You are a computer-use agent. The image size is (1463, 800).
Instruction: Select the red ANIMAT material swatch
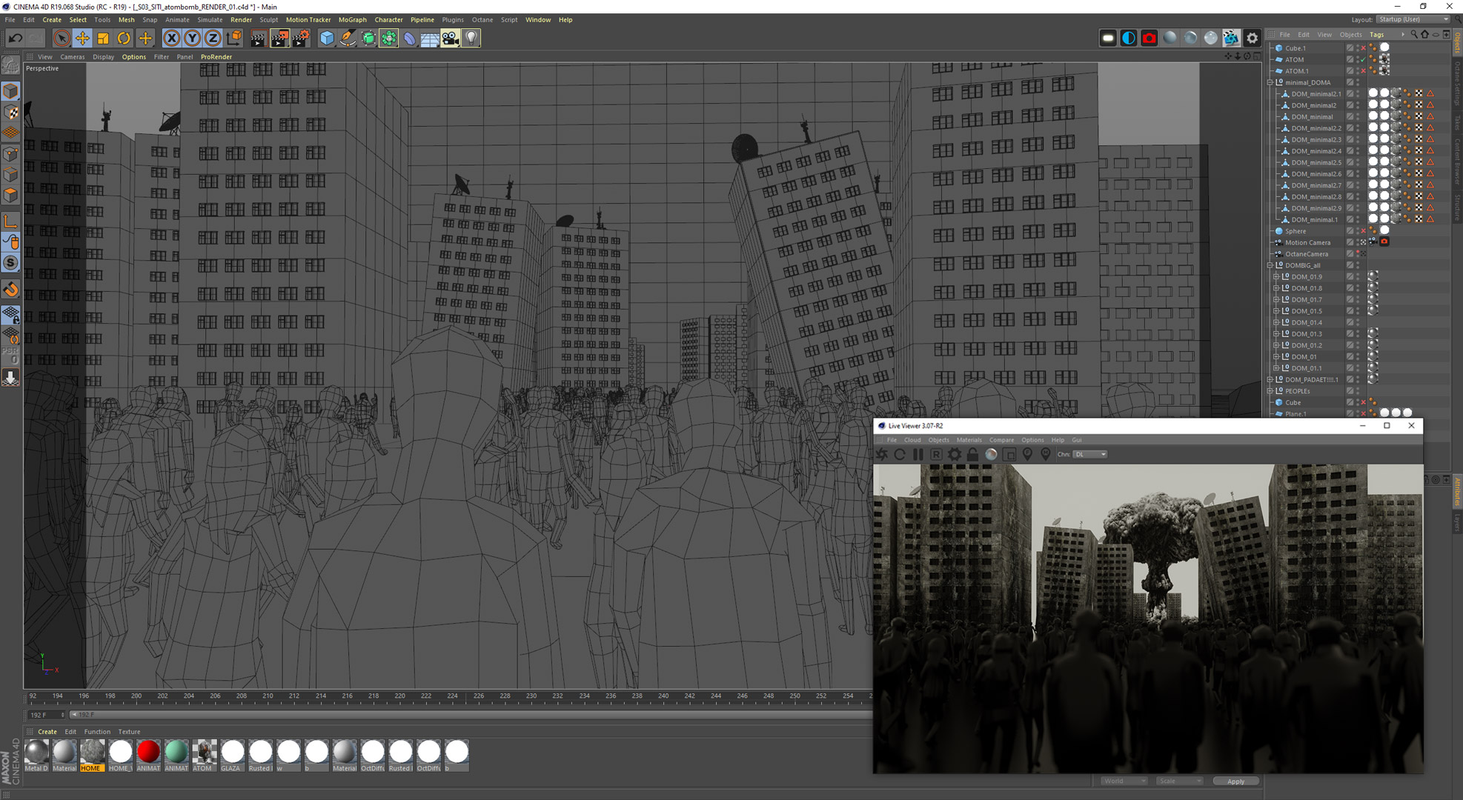[x=148, y=752]
